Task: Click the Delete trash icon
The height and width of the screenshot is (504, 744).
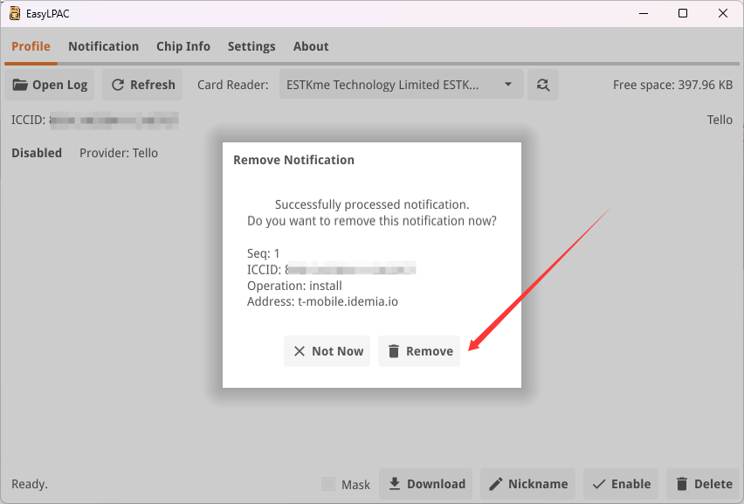Action: point(681,484)
